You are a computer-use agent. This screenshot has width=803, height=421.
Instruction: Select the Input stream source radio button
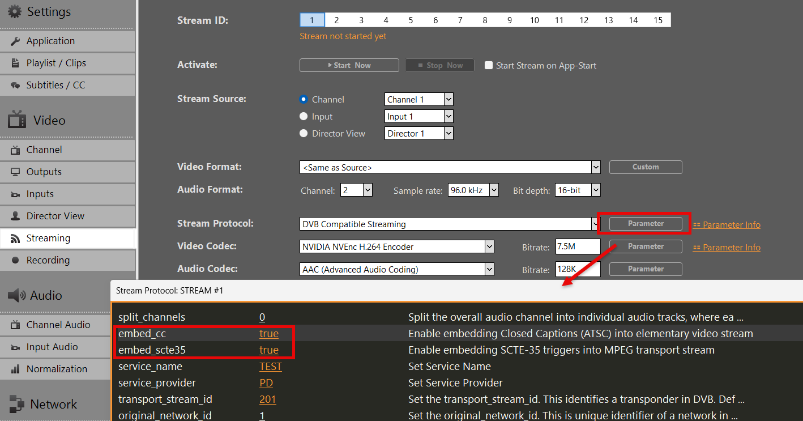(x=304, y=117)
